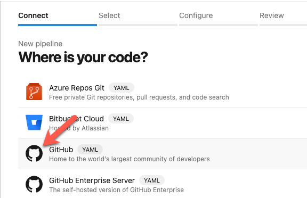Click 'Hosted by Atlassian' description text
The height and width of the screenshot is (198, 307).
(x=79, y=128)
